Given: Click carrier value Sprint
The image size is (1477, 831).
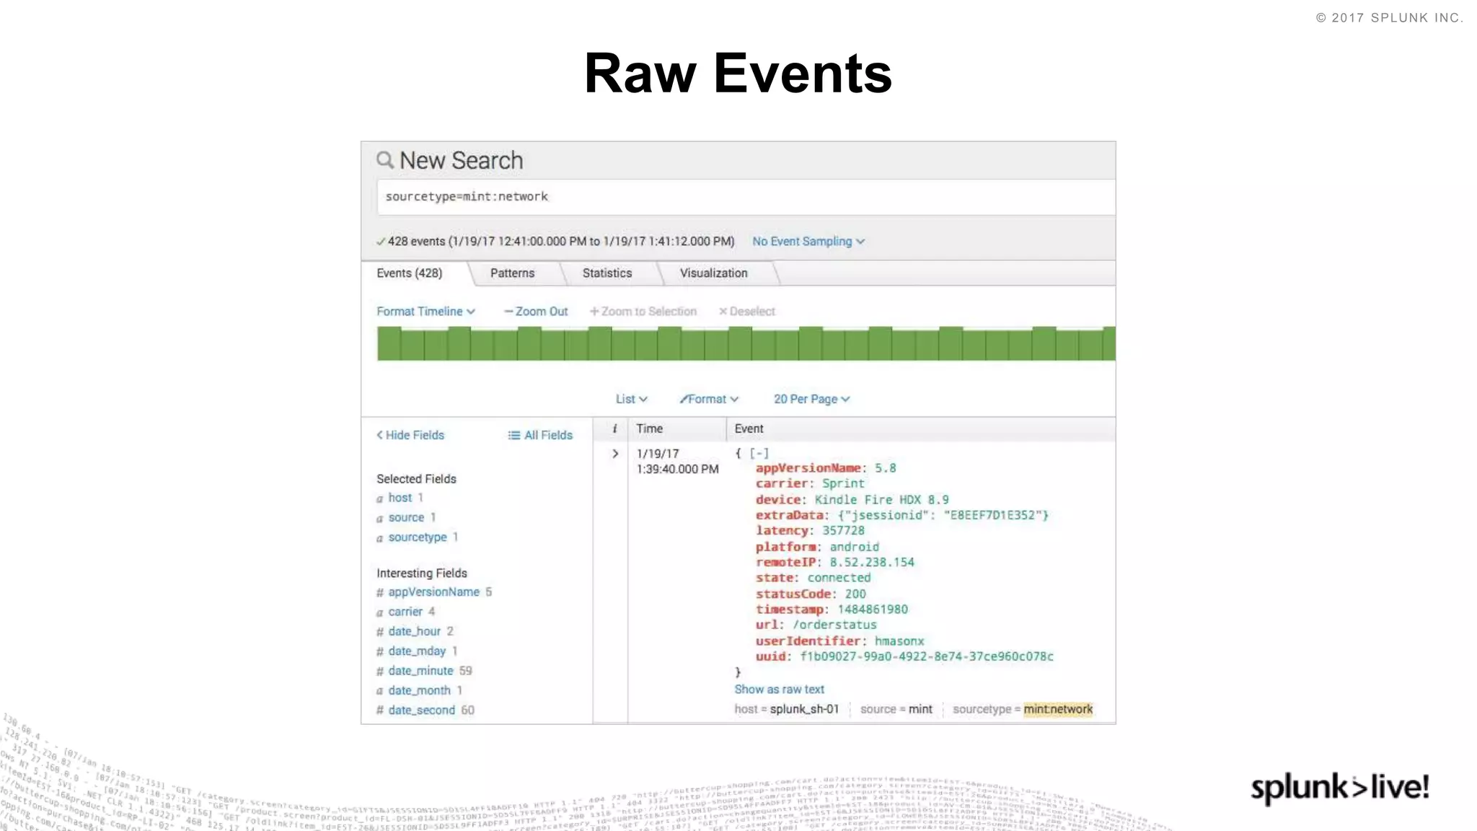Looking at the screenshot, I should pos(843,483).
